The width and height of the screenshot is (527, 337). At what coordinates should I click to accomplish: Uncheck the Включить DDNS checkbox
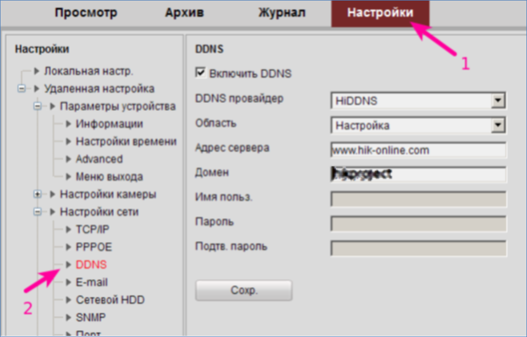pyautogui.click(x=200, y=73)
